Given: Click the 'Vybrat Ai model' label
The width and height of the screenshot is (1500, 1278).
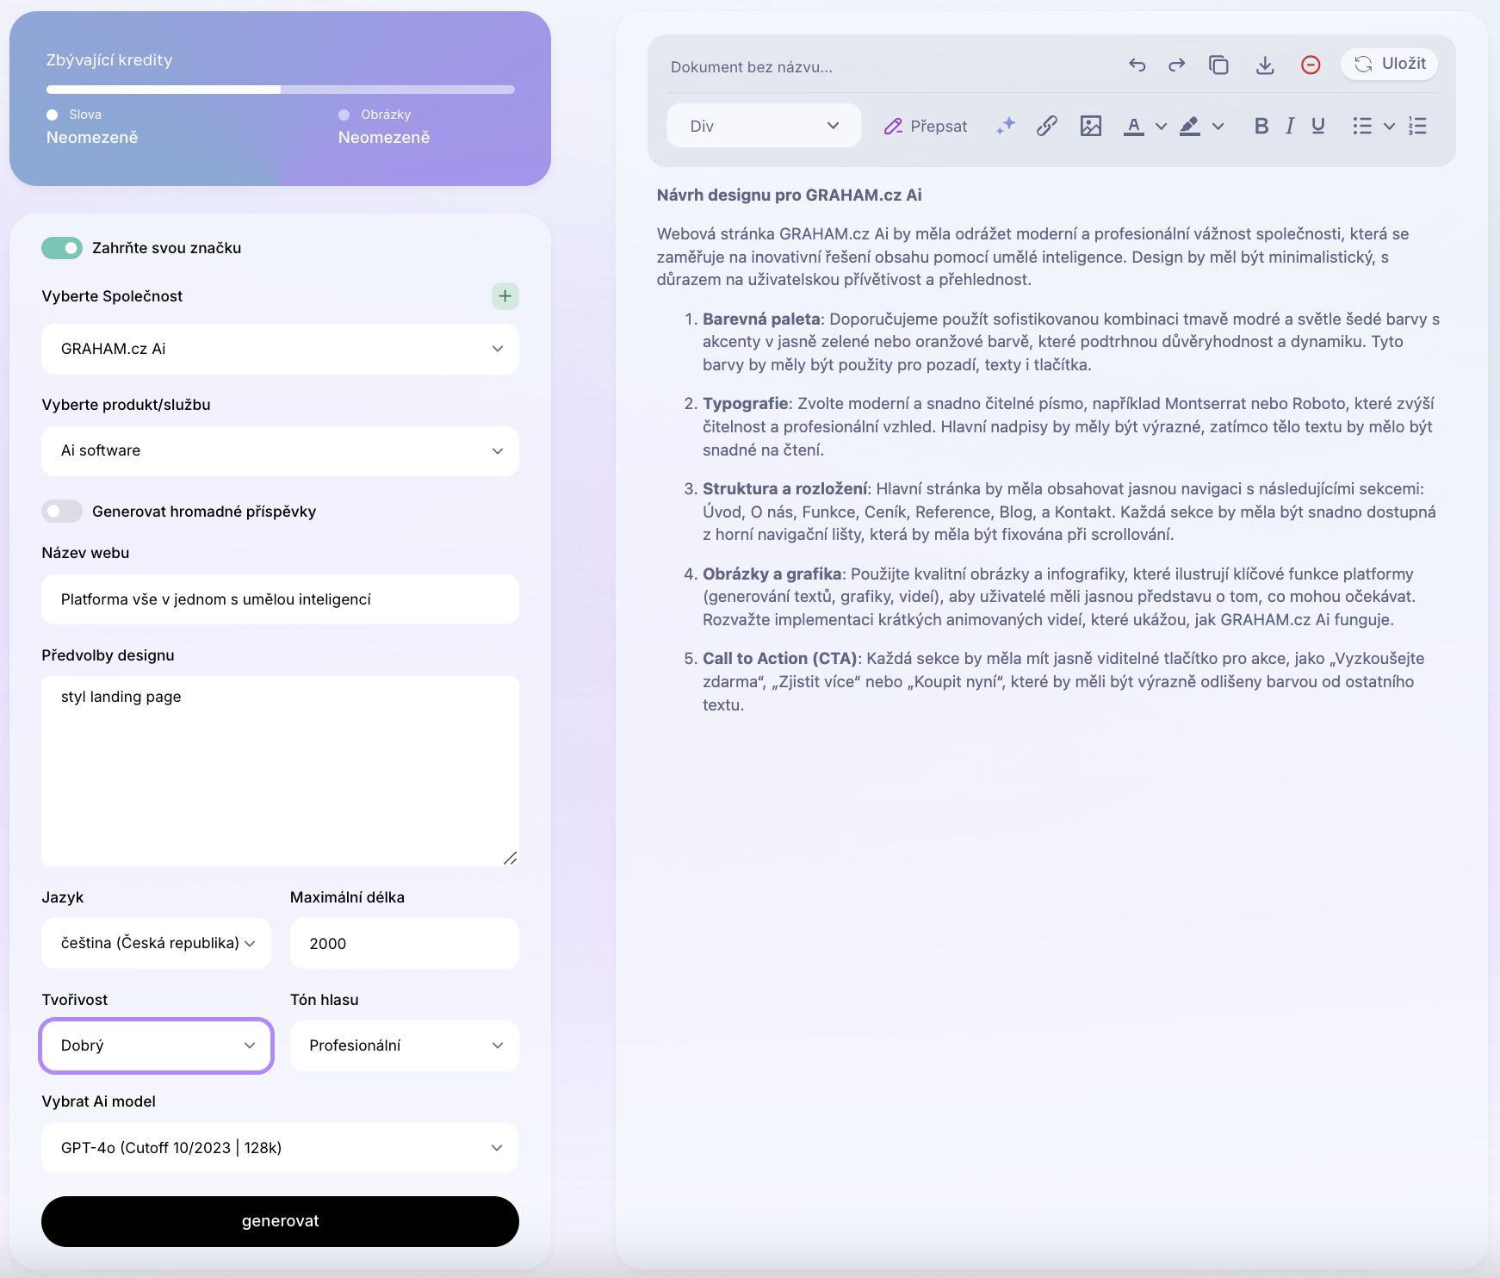Looking at the screenshot, I should click(99, 1101).
